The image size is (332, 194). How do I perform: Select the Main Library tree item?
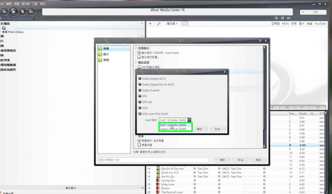(x=13, y=32)
